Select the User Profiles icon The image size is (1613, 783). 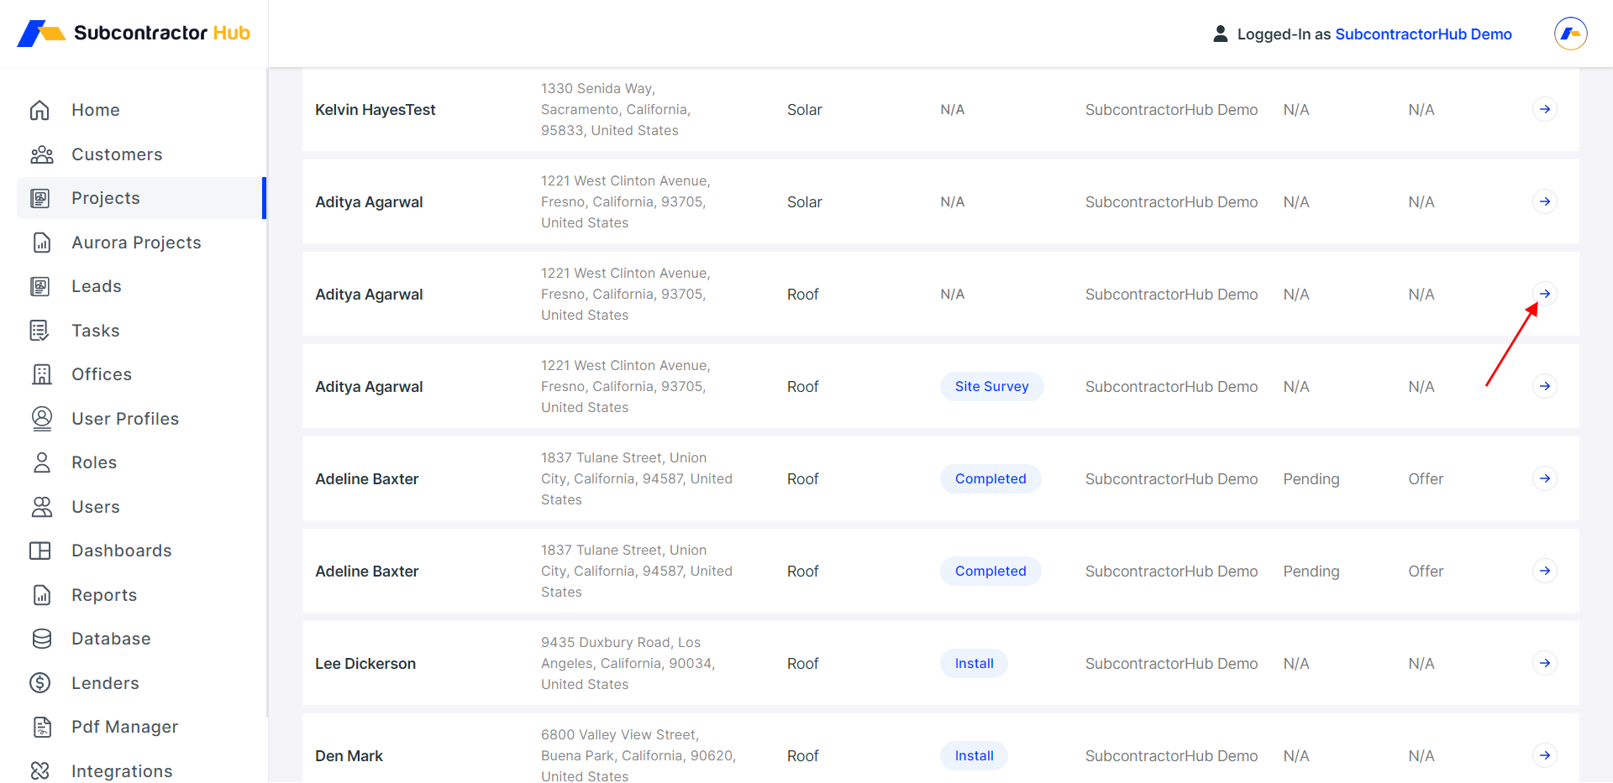(x=41, y=418)
